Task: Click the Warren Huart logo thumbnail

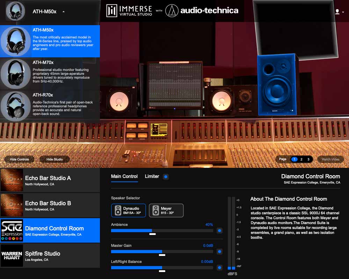Action: click(x=12, y=255)
